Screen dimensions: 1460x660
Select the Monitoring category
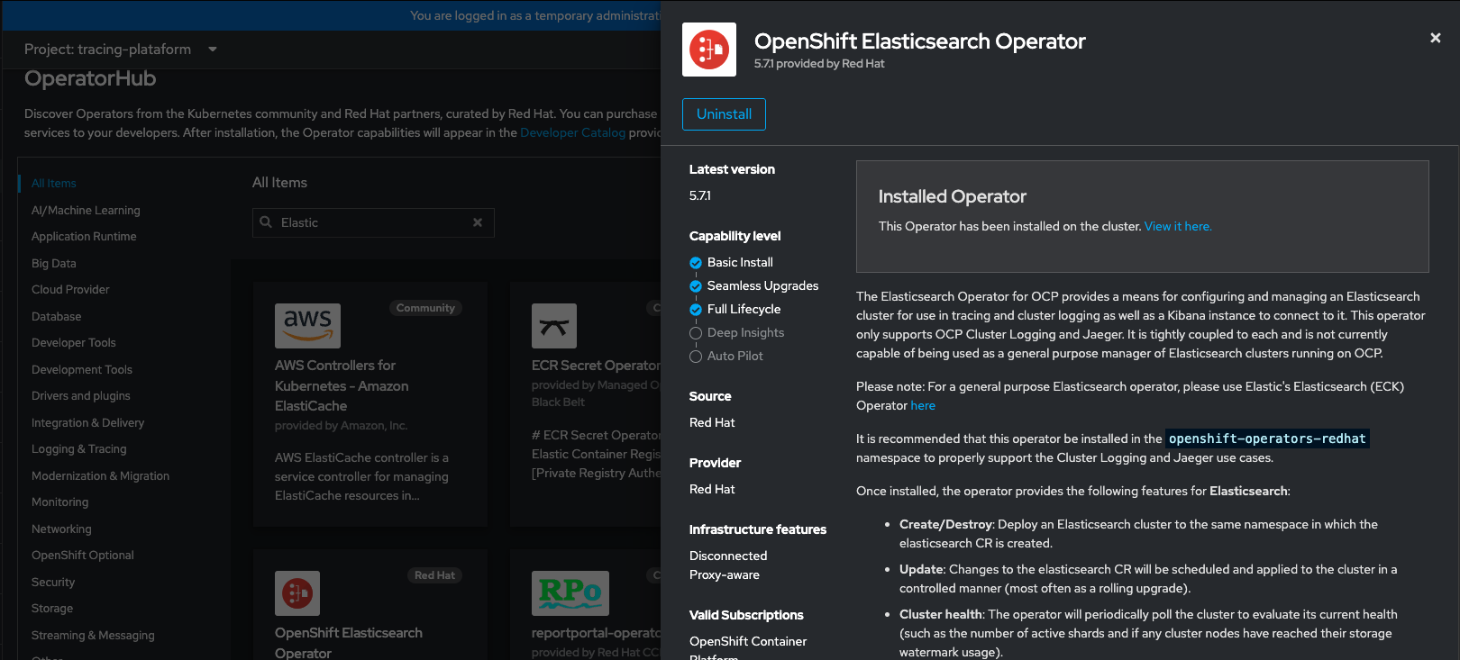59,502
